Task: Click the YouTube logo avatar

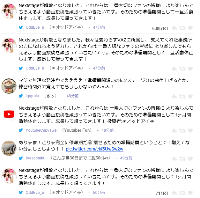Action: click(9, 114)
